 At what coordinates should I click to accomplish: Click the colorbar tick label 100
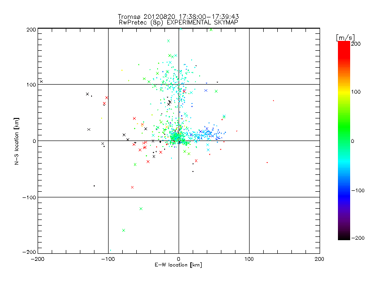tap(356, 92)
